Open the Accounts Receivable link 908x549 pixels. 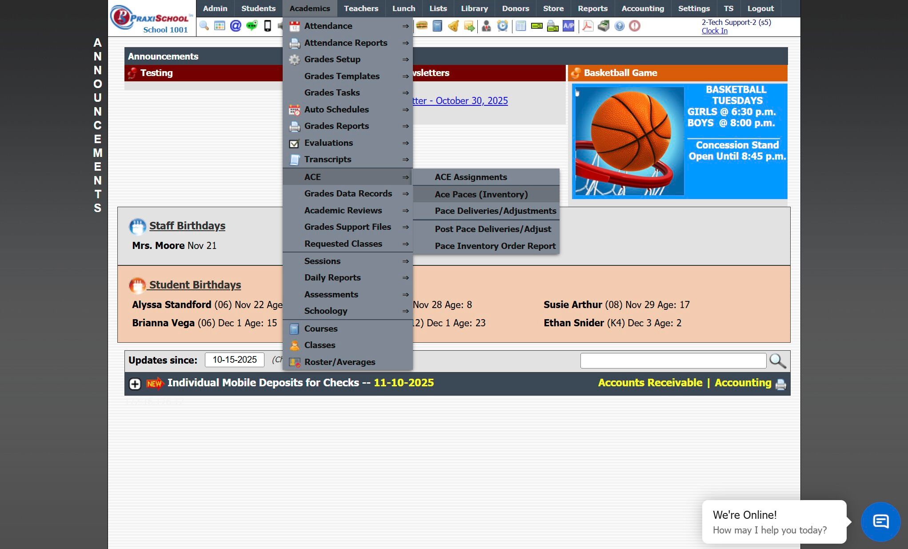650,383
